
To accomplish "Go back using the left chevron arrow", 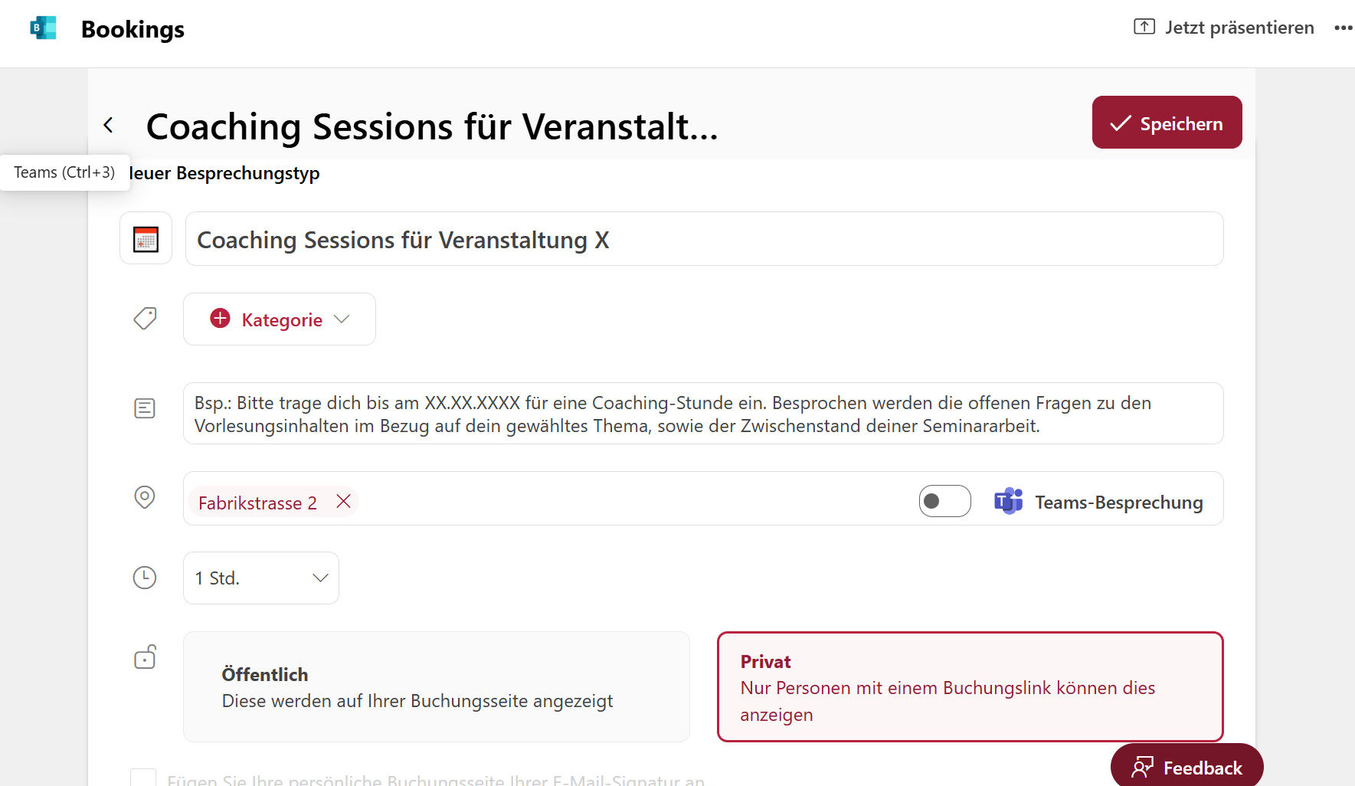I will pos(109,125).
